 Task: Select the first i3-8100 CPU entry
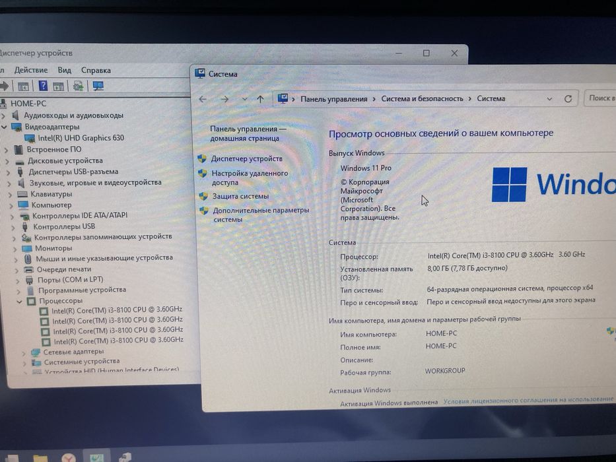coord(117,310)
